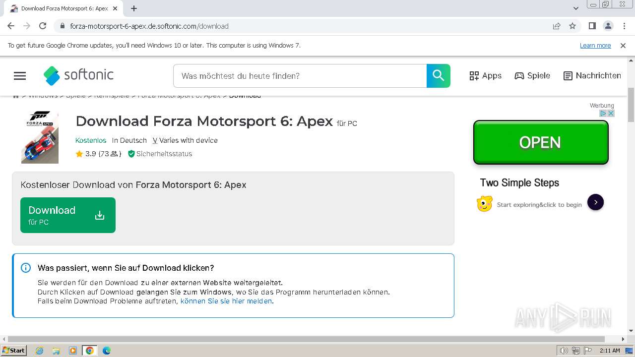The width and height of the screenshot is (635, 357).
Task: Go back with the browser back arrow
Action: [11, 26]
